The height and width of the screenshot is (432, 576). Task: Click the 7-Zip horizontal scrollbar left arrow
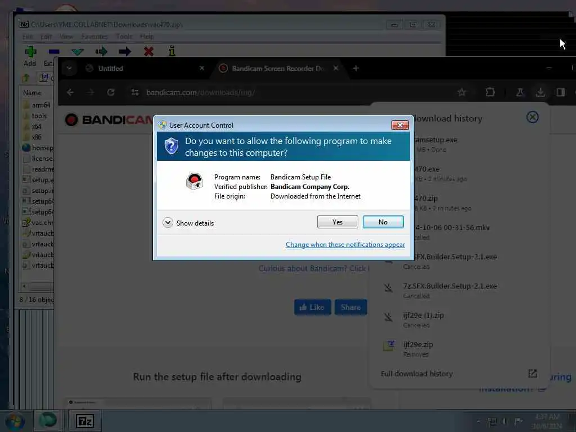[25, 286]
